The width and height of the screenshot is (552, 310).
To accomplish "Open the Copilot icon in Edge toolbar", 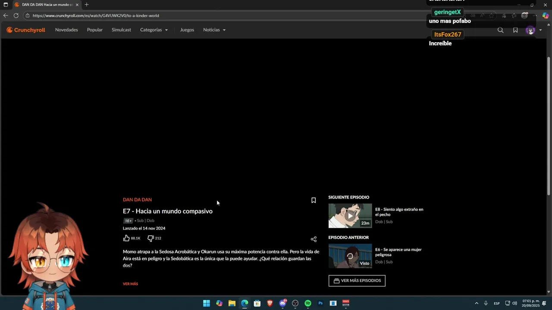I will (x=545, y=15).
